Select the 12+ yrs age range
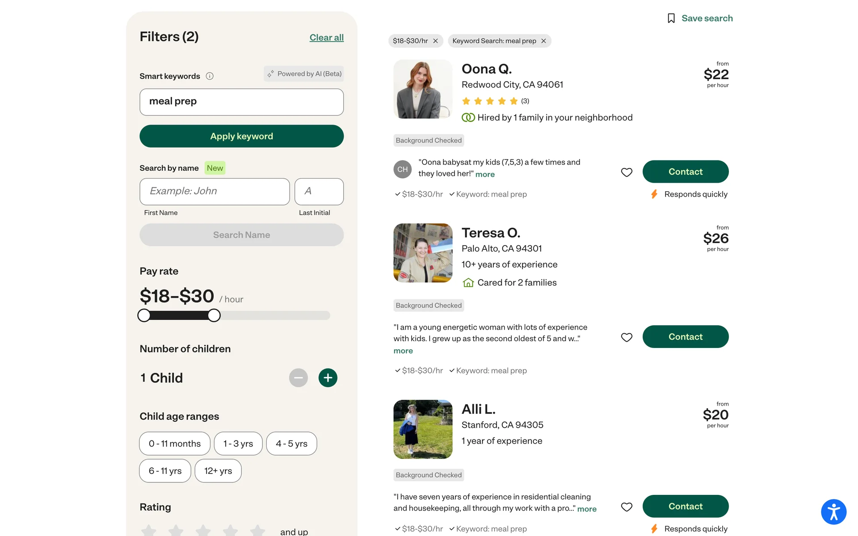Image resolution: width=858 pixels, height=536 pixels. (218, 471)
